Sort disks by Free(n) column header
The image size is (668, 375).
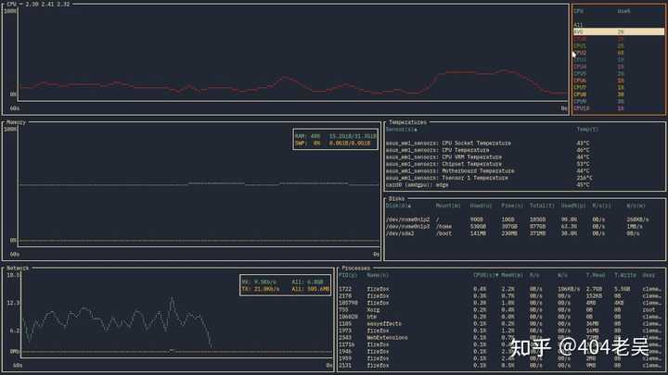coord(511,206)
